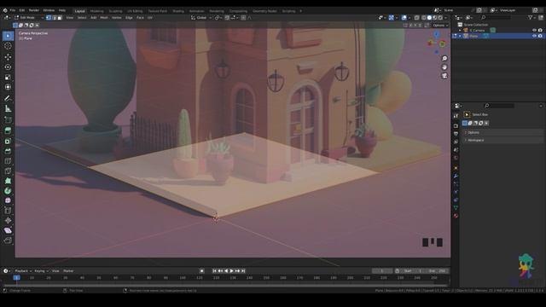546x307 pixels.
Task: Choose the Loop Cut tool
Action: [8, 161]
